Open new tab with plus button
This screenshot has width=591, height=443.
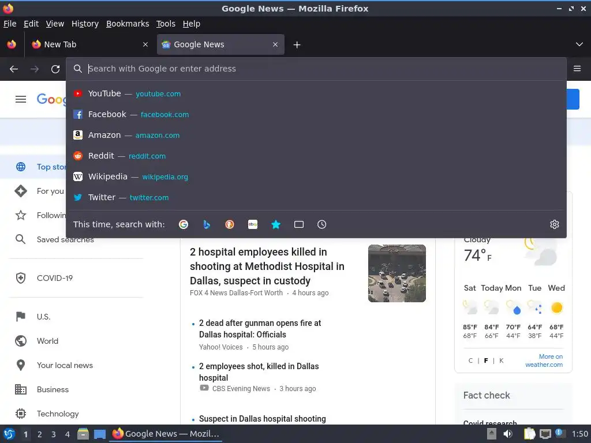[297, 45]
